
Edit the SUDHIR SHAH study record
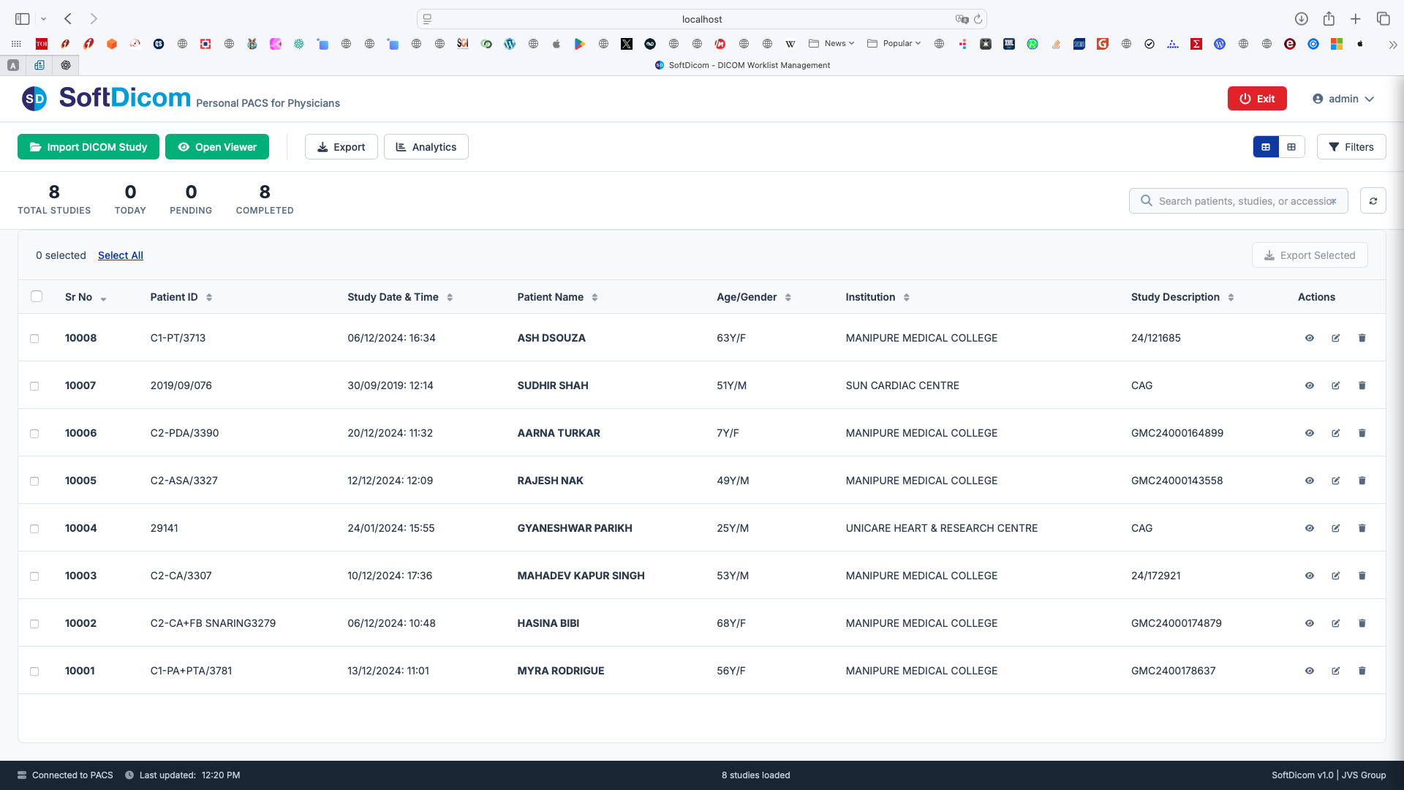(x=1335, y=385)
